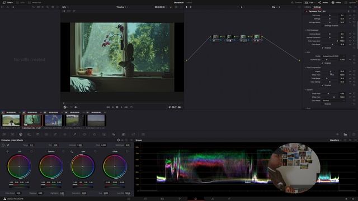Toggle the Clips thumbnail strip button

click(309, 2)
